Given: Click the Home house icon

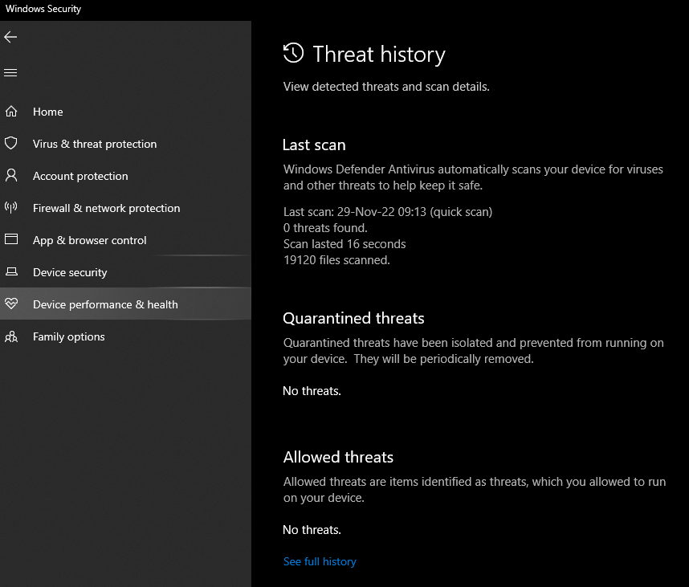Looking at the screenshot, I should point(11,112).
